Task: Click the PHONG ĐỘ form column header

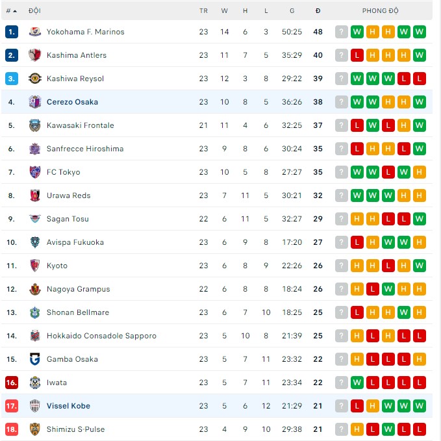Action: [x=381, y=11]
